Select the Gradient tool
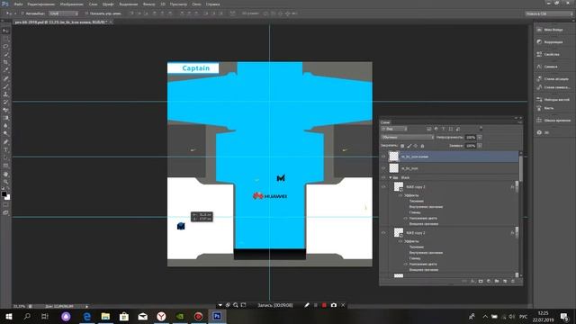576x324 pixels. tap(5, 118)
